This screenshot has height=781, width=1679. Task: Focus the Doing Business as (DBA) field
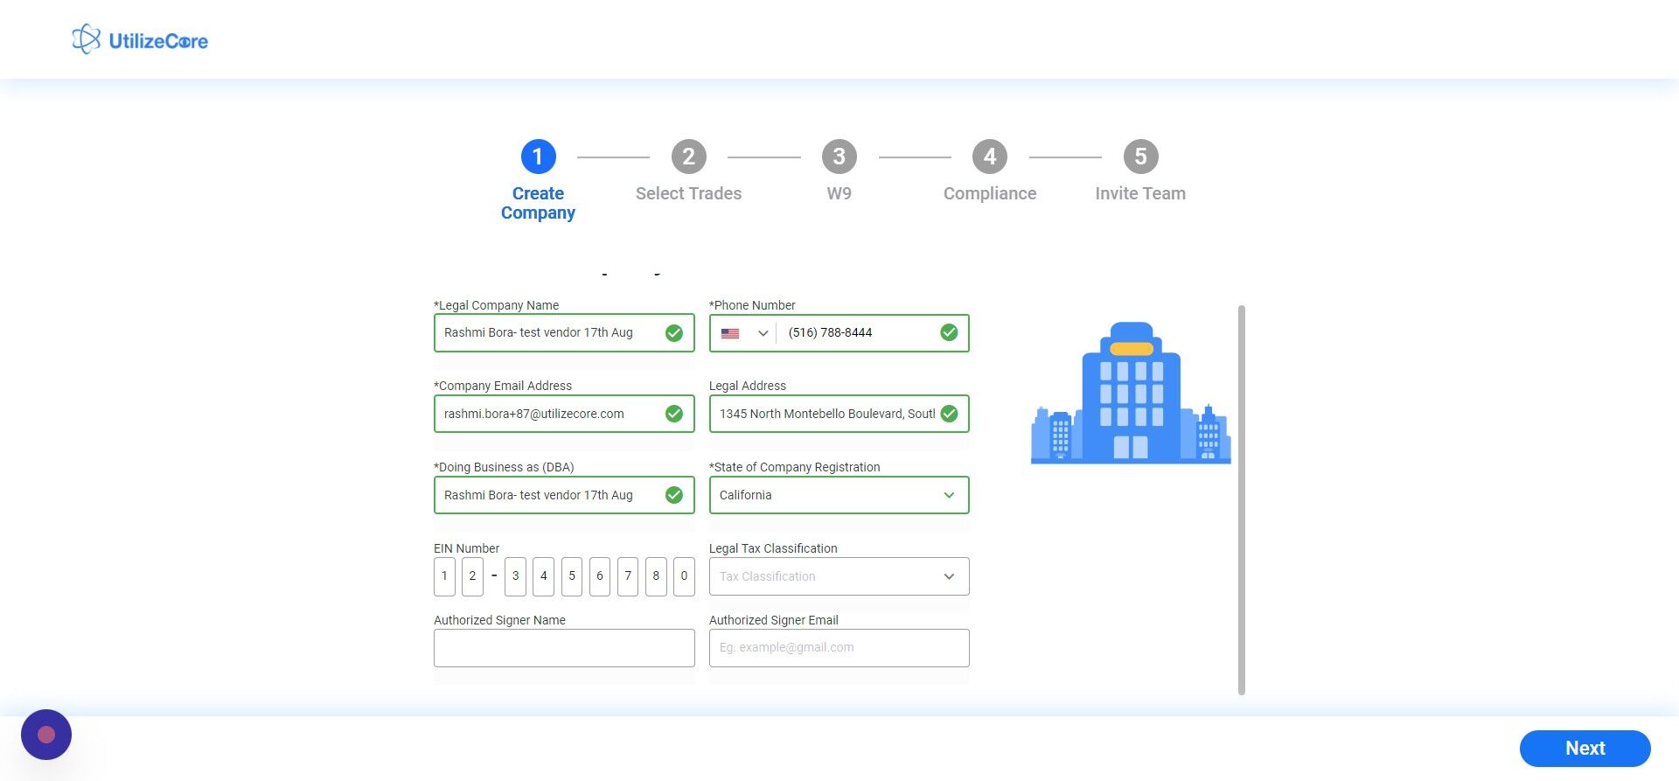[564, 495]
